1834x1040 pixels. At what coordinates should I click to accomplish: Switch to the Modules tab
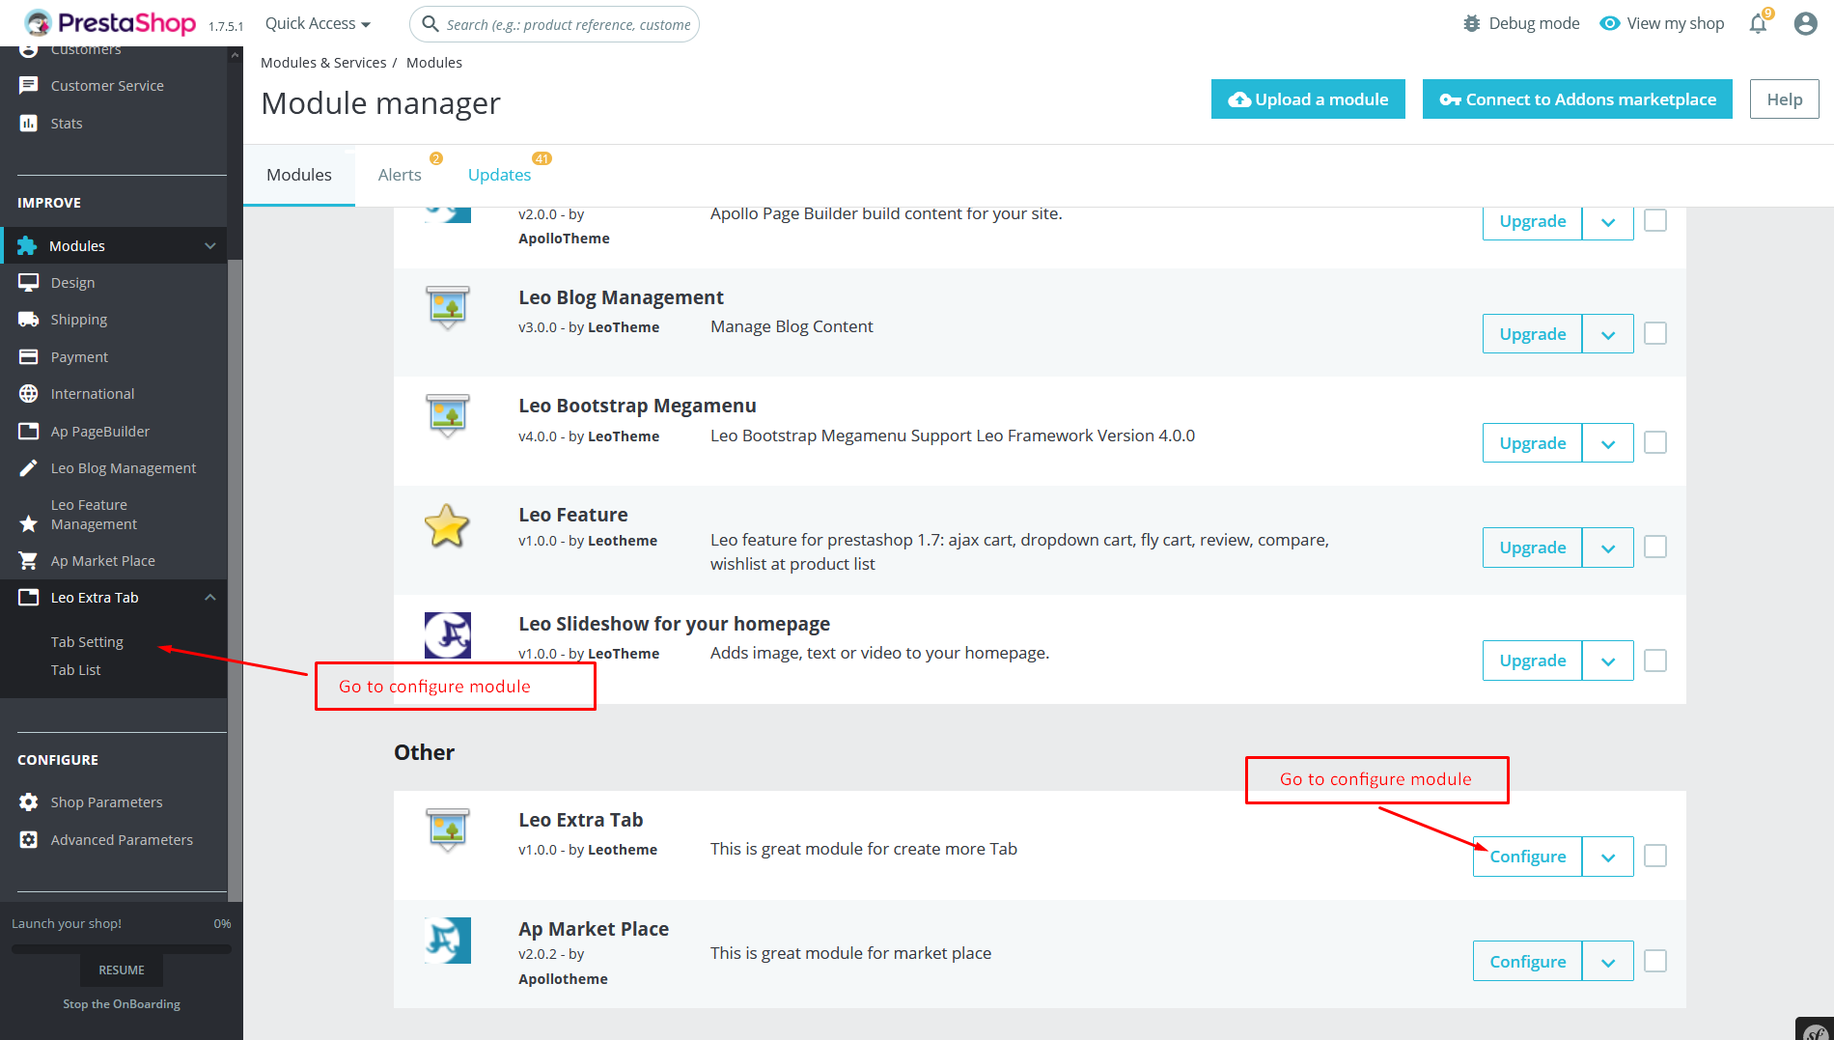coord(299,175)
